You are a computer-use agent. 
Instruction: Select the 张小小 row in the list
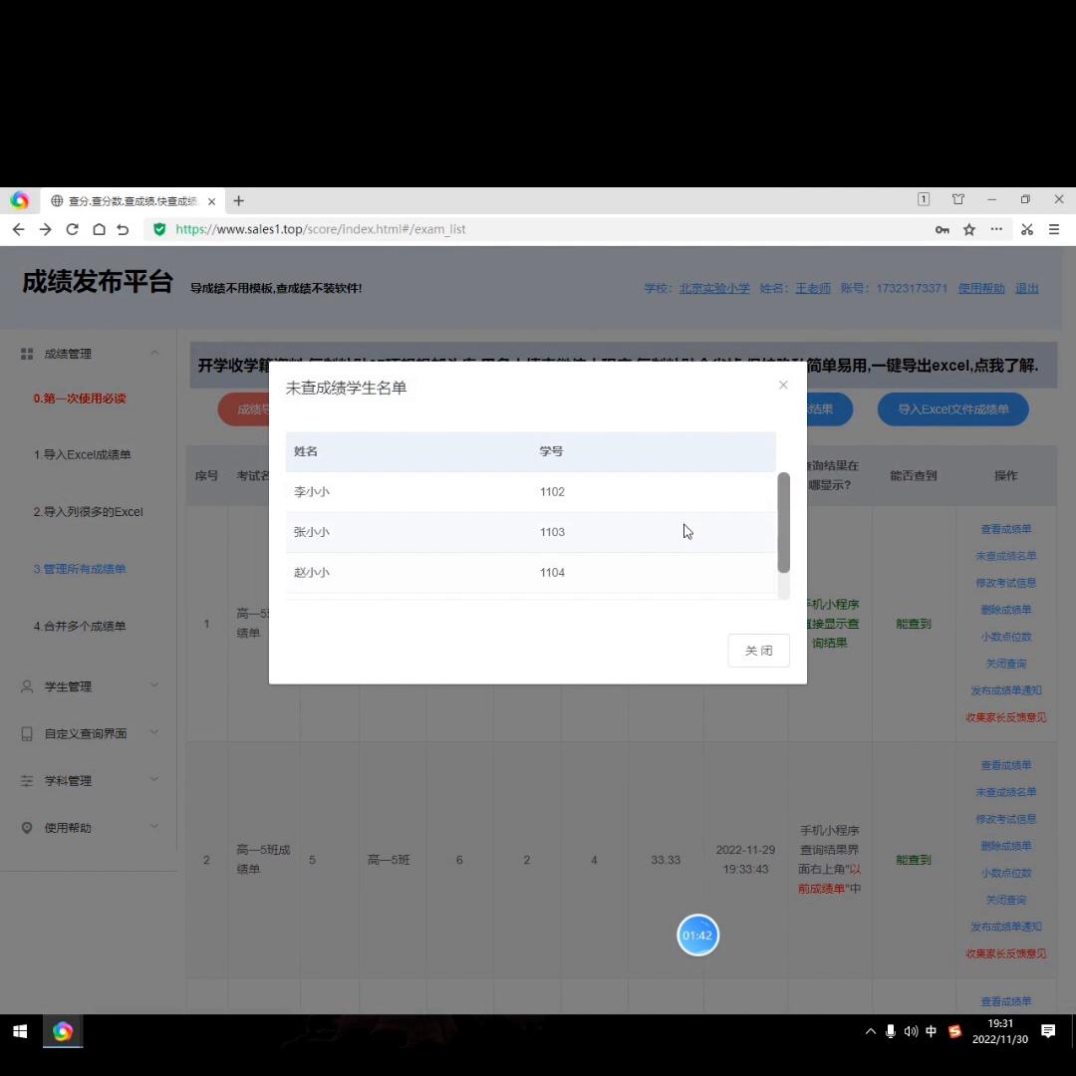pos(530,532)
